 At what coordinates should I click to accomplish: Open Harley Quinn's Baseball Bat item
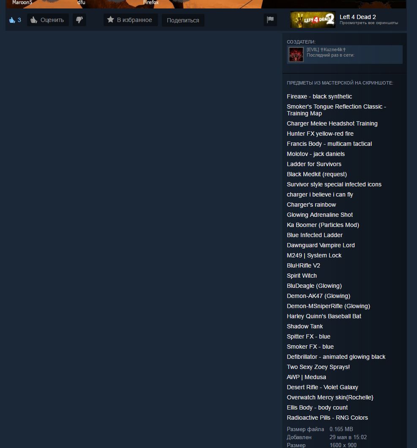324,316
